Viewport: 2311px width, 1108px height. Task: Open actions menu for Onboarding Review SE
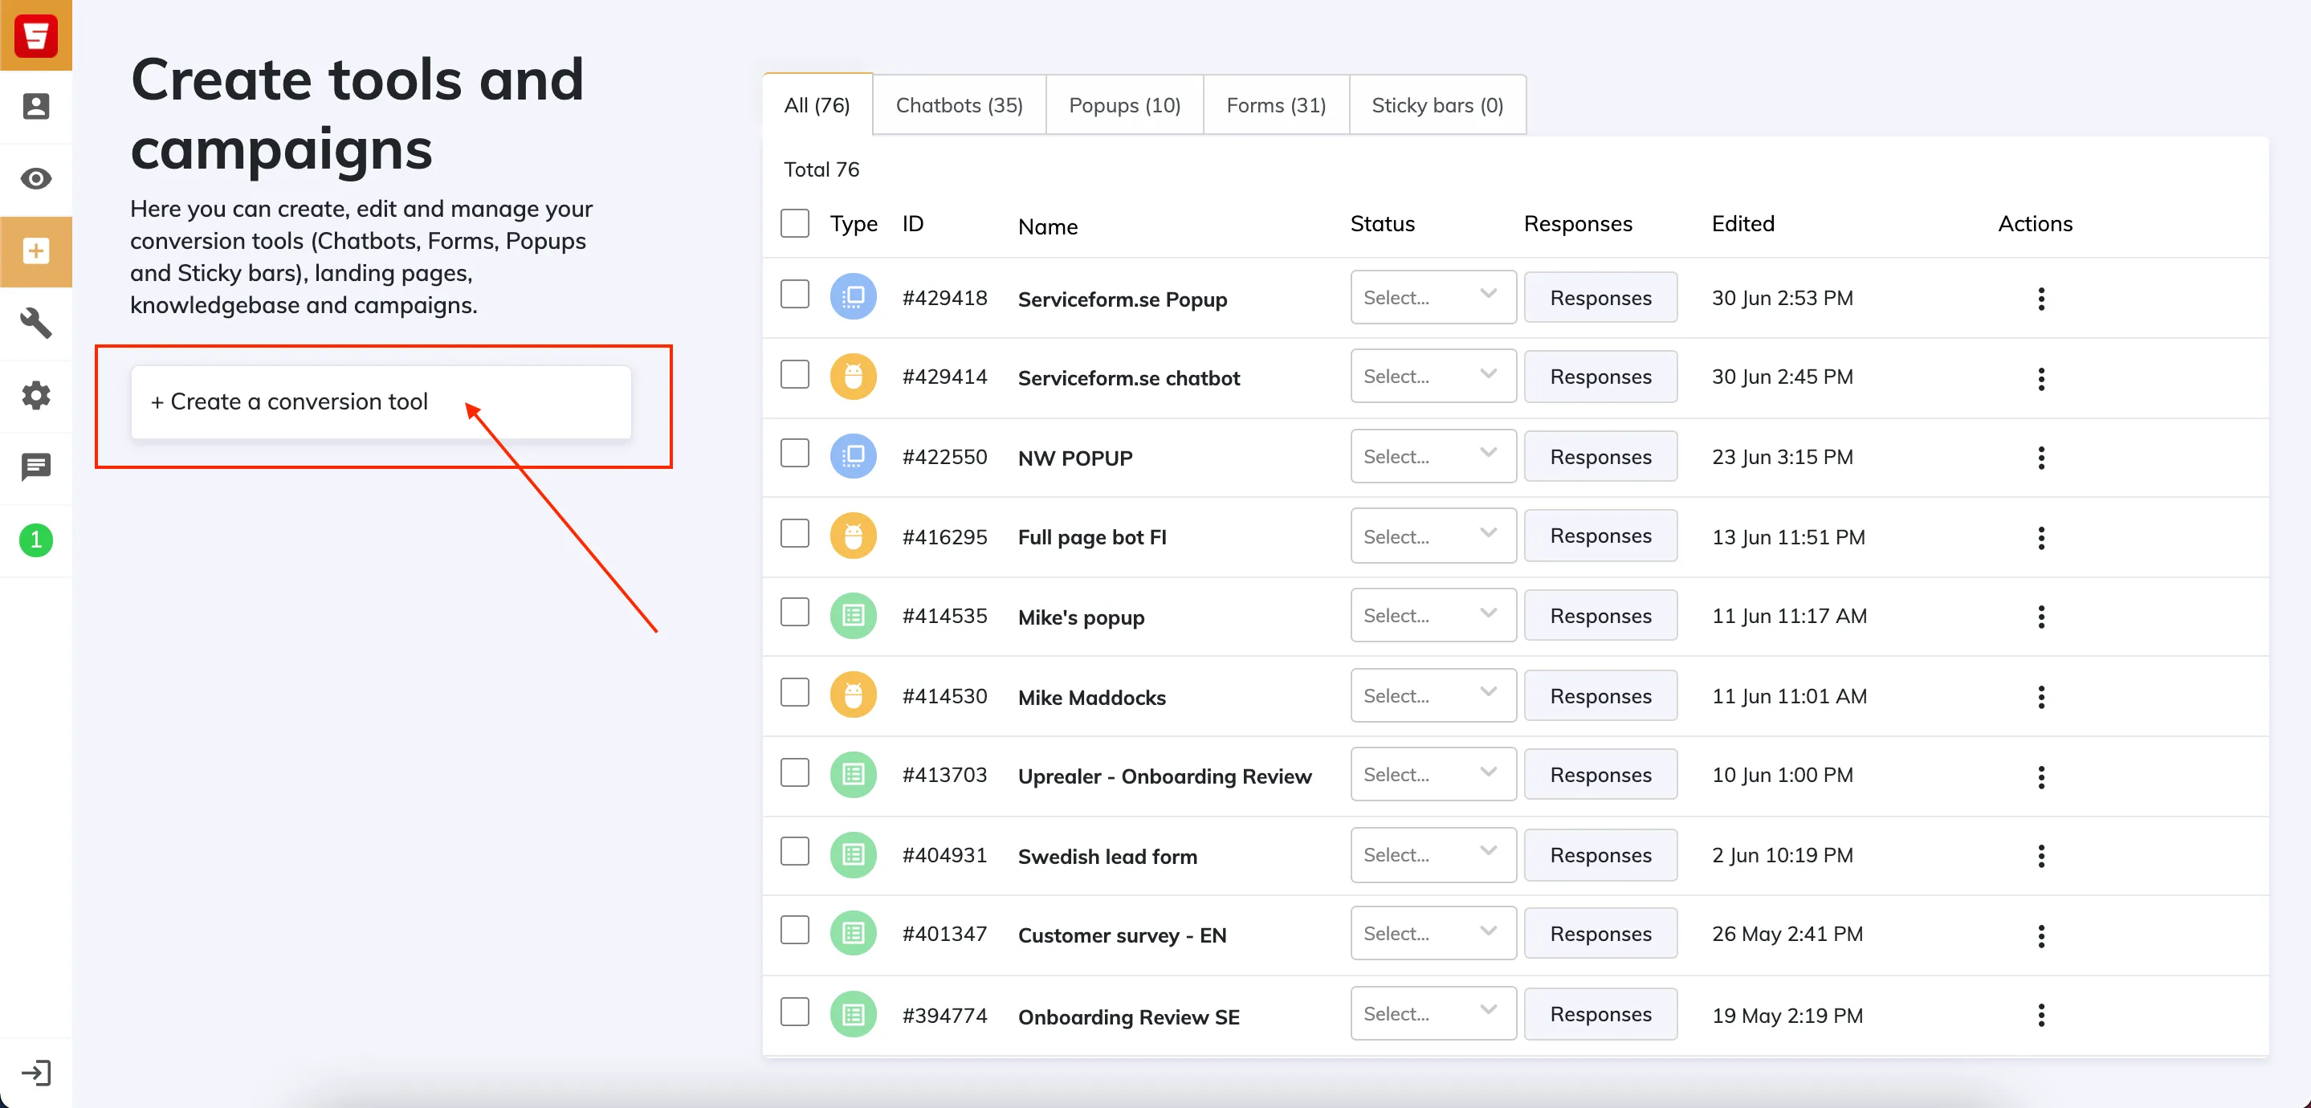pyautogui.click(x=2041, y=1015)
